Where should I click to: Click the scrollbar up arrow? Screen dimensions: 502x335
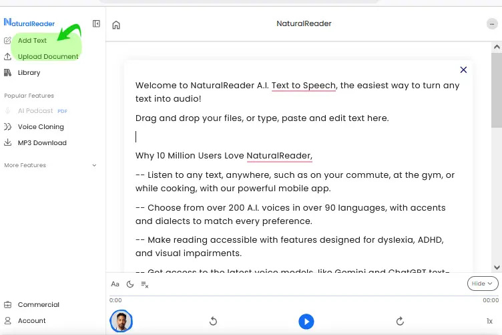pyautogui.click(x=497, y=47)
